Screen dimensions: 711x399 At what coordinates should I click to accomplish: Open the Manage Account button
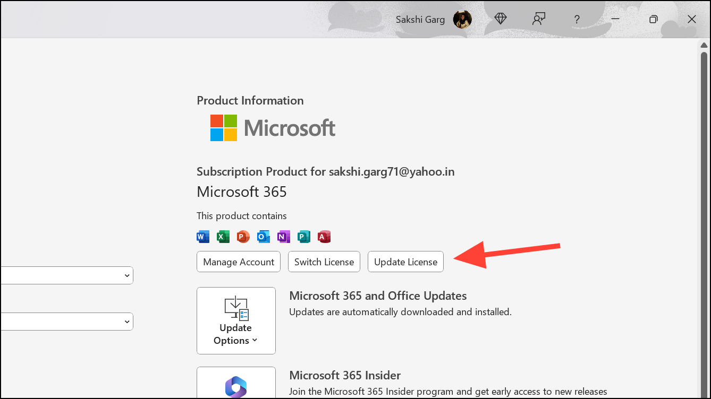tap(239, 262)
